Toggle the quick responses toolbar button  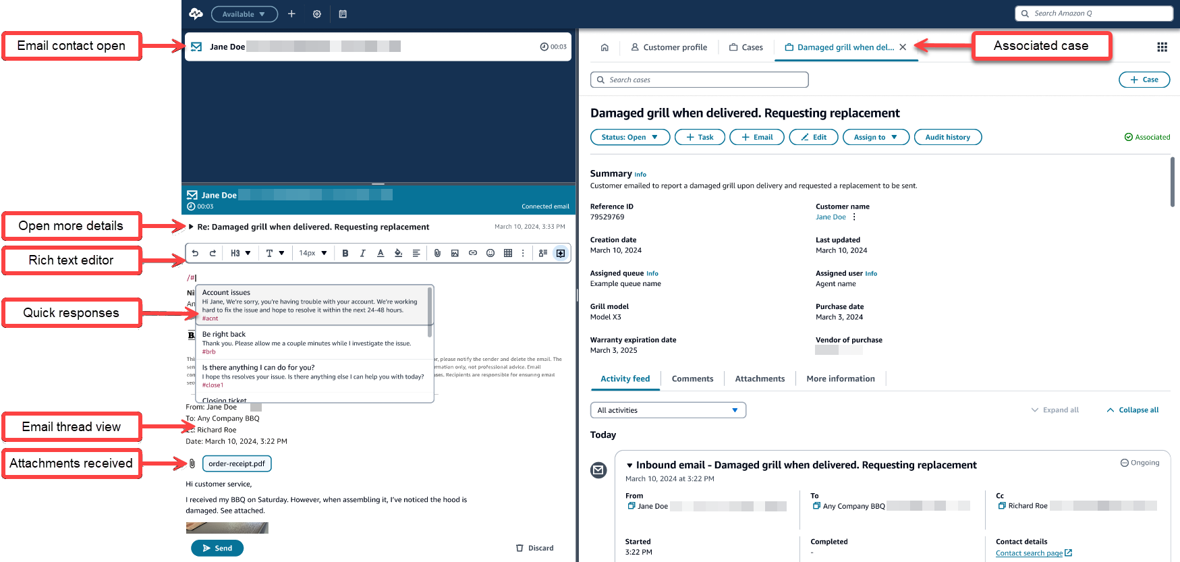[x=561, y=253]
